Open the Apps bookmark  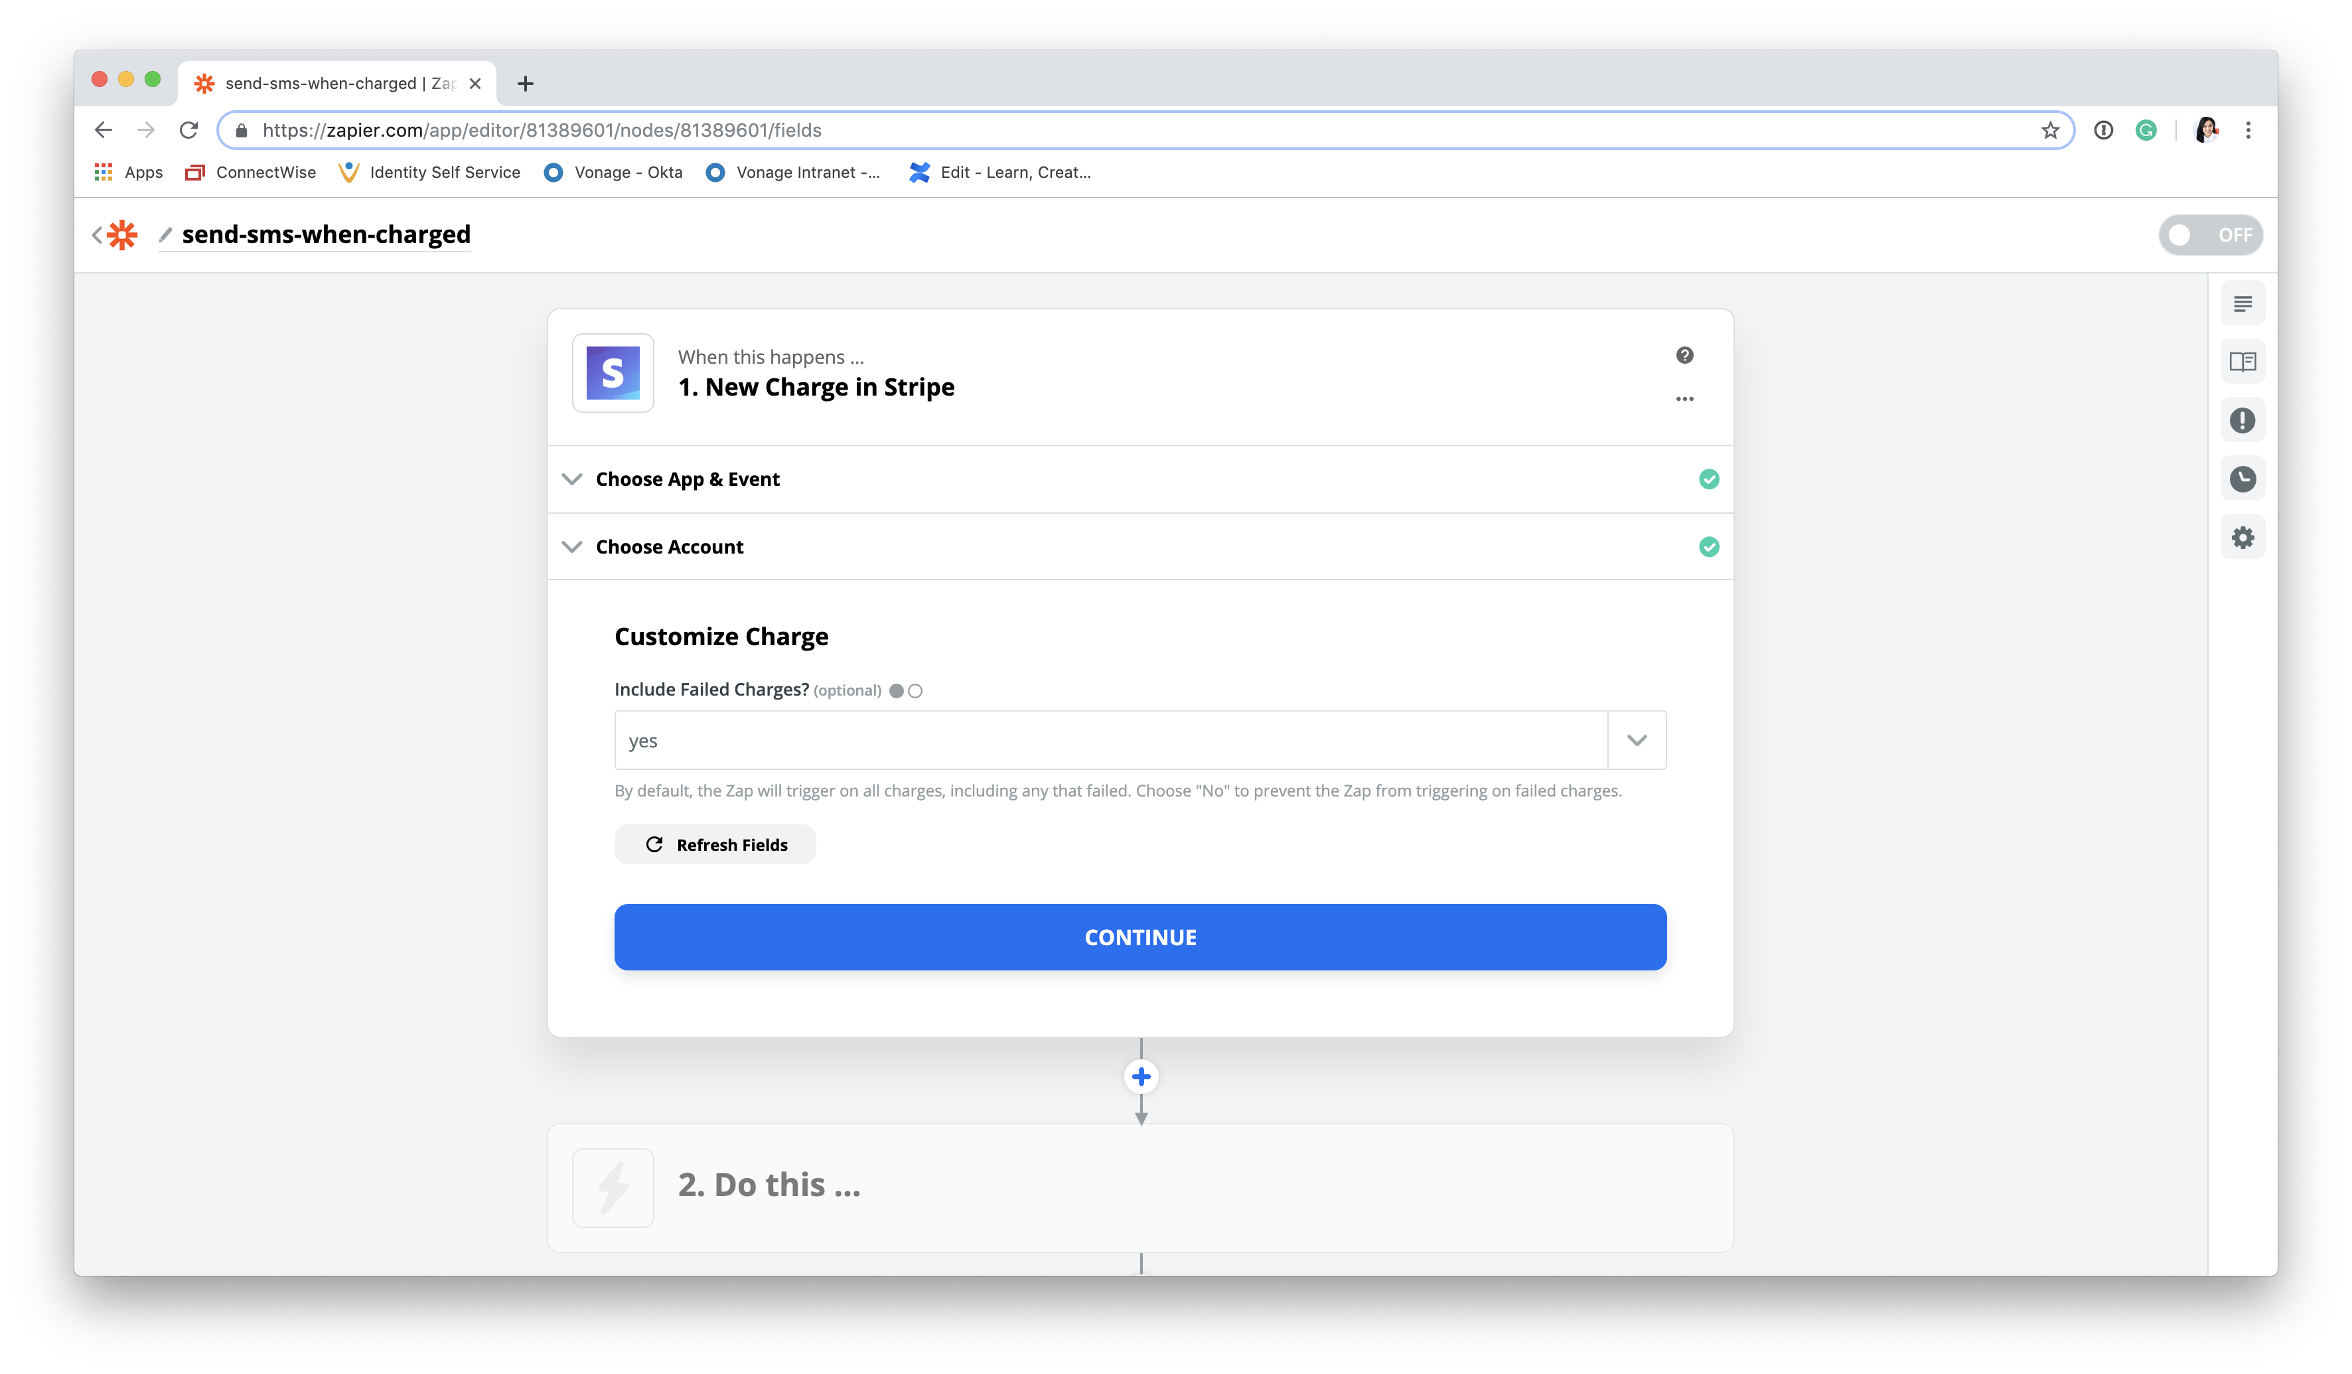pos(129,173)
